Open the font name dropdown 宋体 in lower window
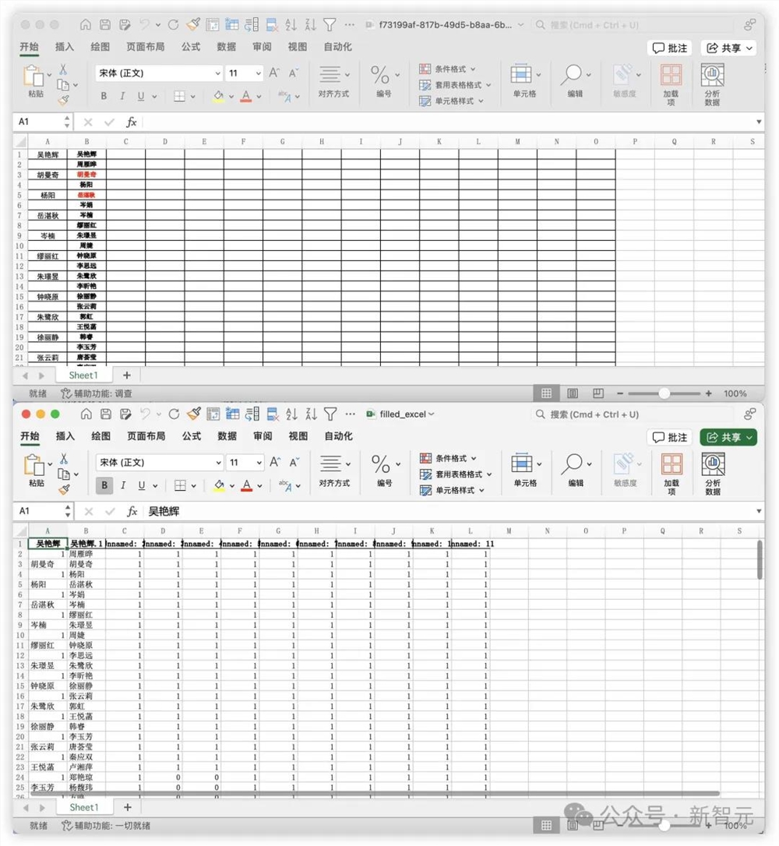This screenshot has width=779, height=846. coord(160,463)
